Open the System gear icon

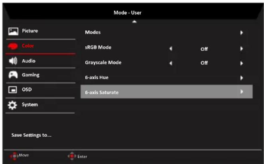point(12,105)
